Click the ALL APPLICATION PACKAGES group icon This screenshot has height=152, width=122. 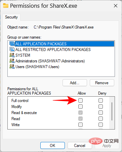pyautogui.click(x=12, y=44)
